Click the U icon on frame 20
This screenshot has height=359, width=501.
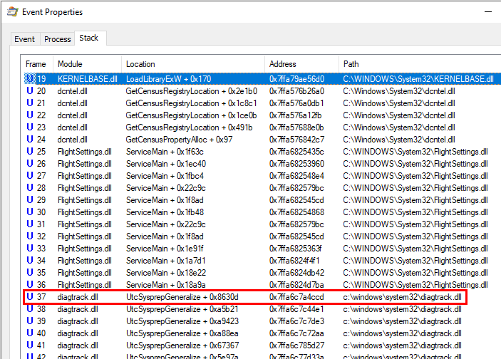pos(29,91)
